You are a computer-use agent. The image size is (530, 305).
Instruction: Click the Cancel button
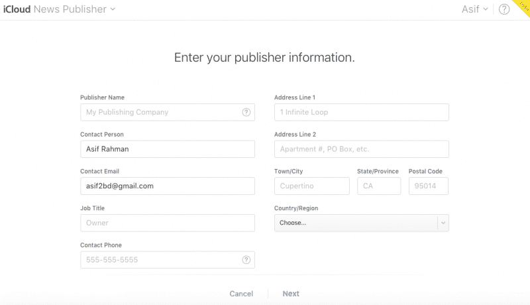click(241, 294)
